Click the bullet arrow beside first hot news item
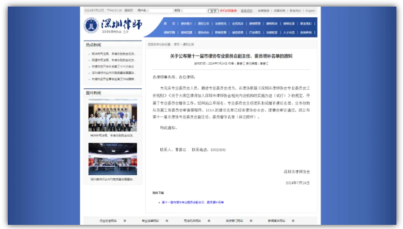Screen dimensions: 403x229 tap(89, 54)
